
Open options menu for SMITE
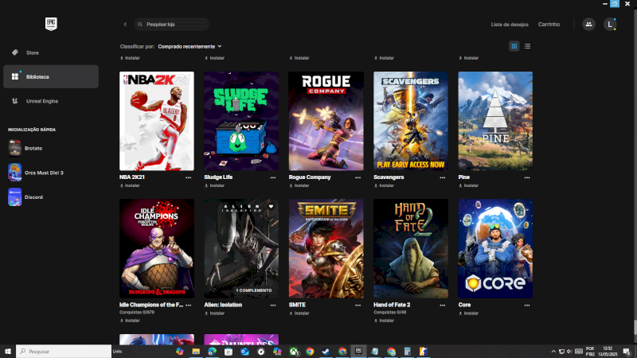(x=358, y=305)
